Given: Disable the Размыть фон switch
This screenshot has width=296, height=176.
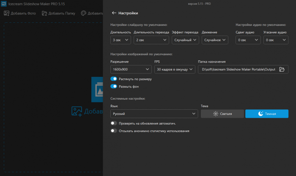Looking at the screenshot, I should pyautogui.click(x=114, y=87).
